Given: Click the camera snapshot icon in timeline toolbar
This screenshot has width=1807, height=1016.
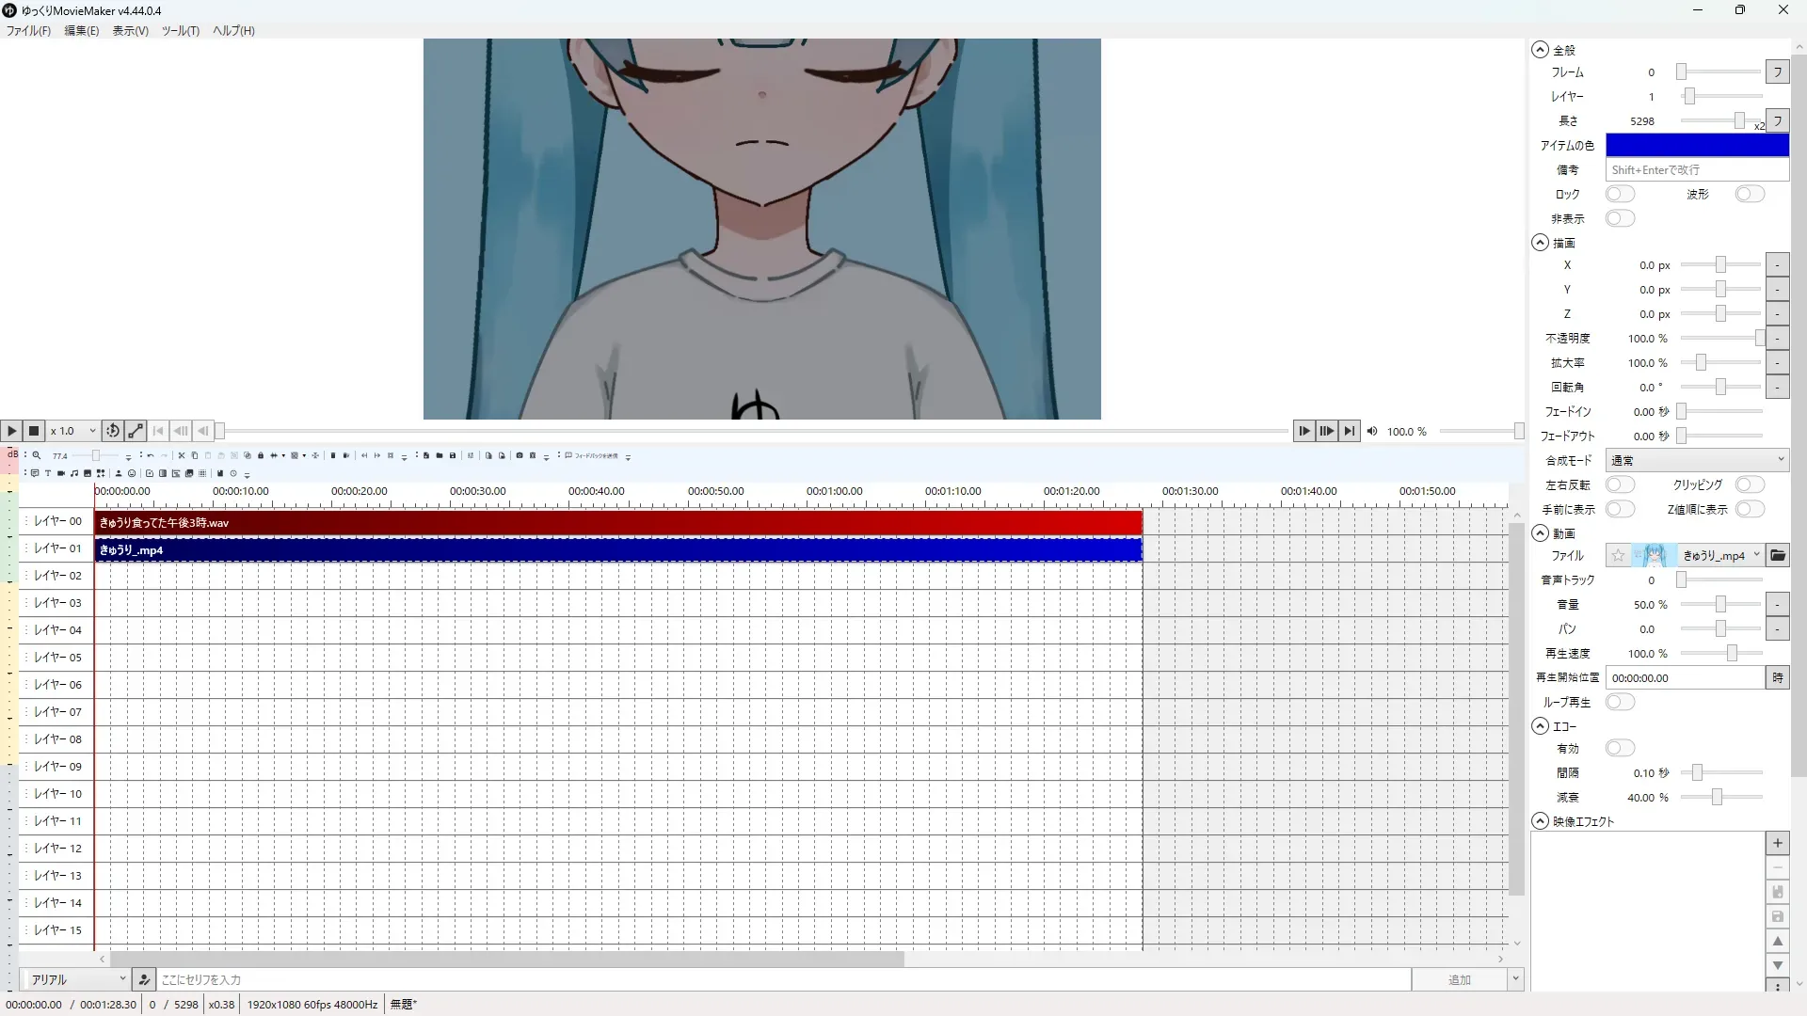Looking at the screenshot, I should click(x=520, y=455).
